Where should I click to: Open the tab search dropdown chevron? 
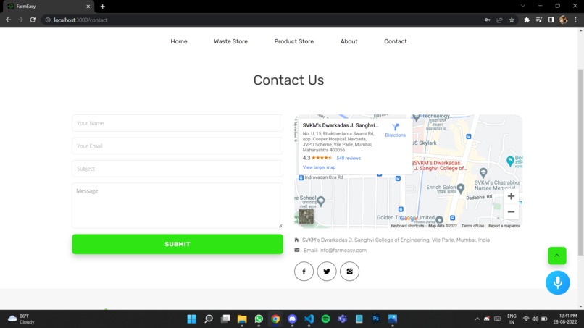click(523, 6)
